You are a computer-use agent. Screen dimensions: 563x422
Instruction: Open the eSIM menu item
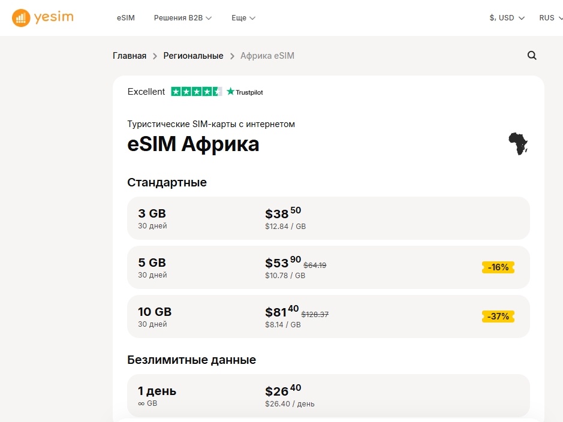(x=126, y=18)
